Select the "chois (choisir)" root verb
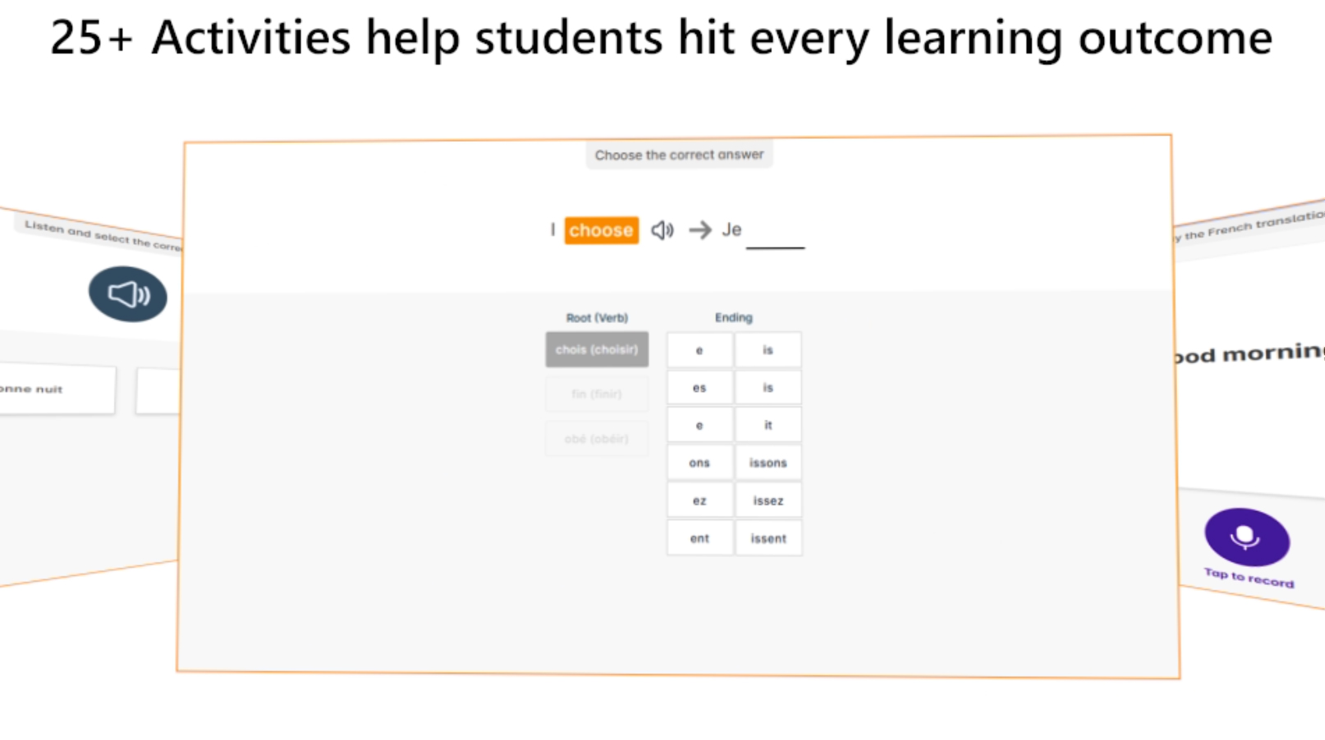The height and width of the screenshot is (740, 1325). click(597, 350)
